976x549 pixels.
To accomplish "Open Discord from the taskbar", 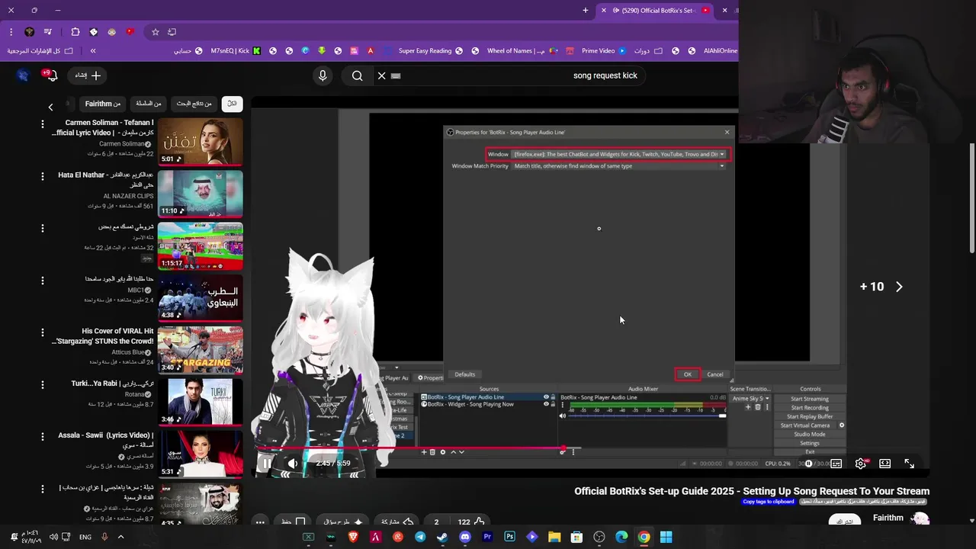I will pos(465,537).
